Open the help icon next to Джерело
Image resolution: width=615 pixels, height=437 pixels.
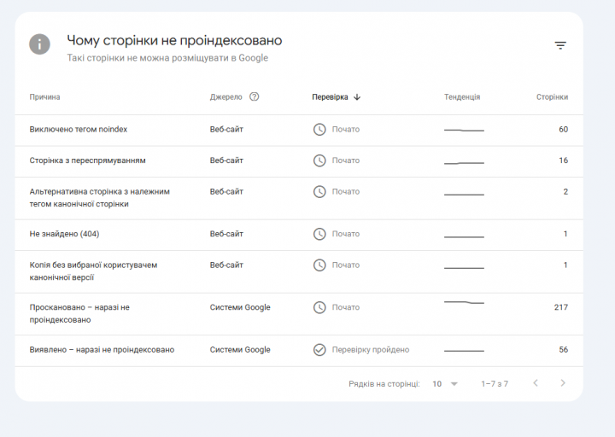pos(255,96)
